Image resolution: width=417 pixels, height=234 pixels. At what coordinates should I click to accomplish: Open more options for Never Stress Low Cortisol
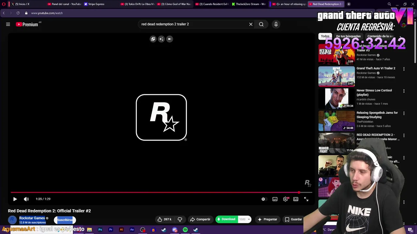tap(404, 91)
